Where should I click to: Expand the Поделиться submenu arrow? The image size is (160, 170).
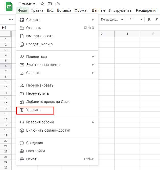tap(93, 56)
